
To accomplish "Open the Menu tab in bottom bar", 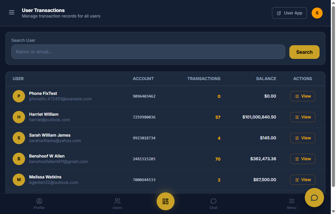I will 292,204.
